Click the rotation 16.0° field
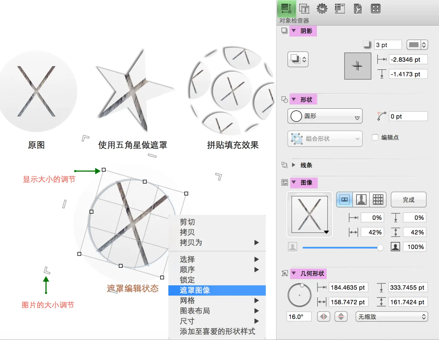Screen dimensions: 439x340 click(299, 317)
